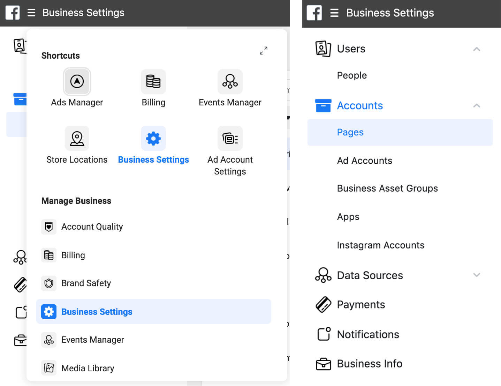
Task: Collapse the Users section chevron
Action: click(477, 49)
